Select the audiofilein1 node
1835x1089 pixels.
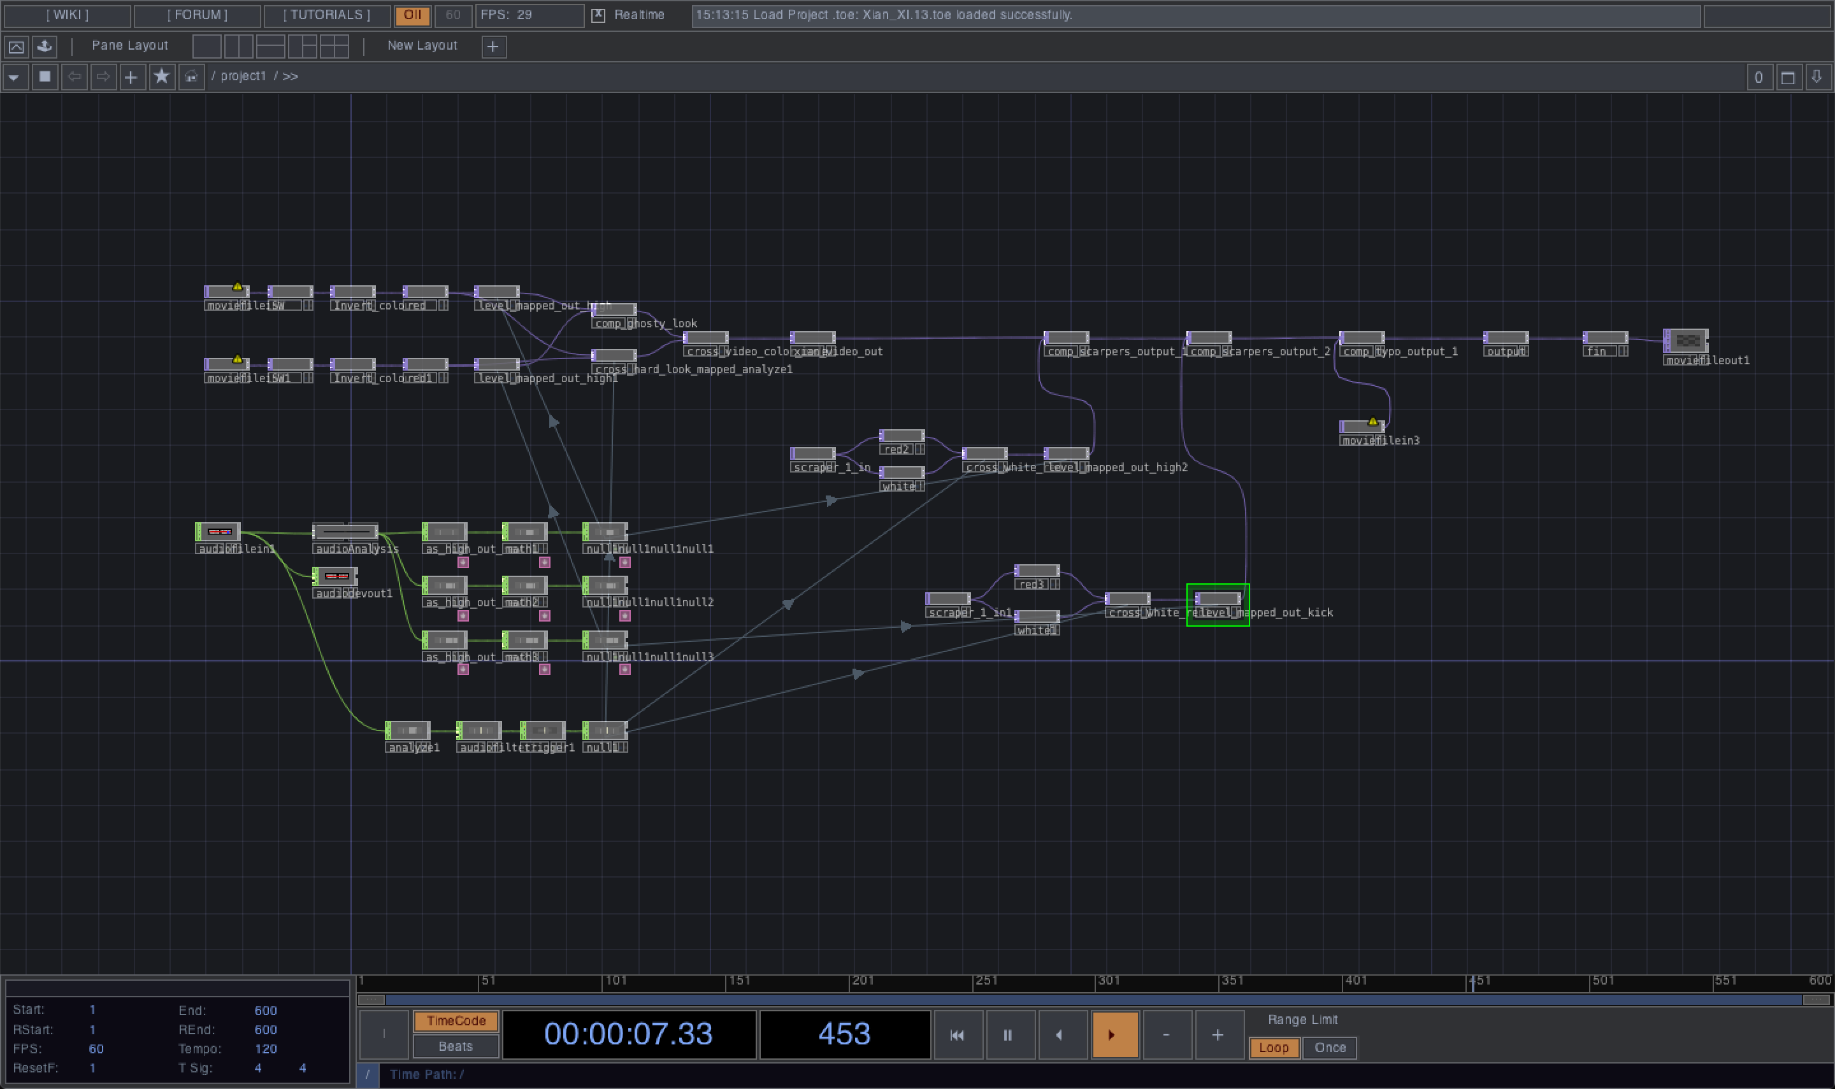pos(218,532)
